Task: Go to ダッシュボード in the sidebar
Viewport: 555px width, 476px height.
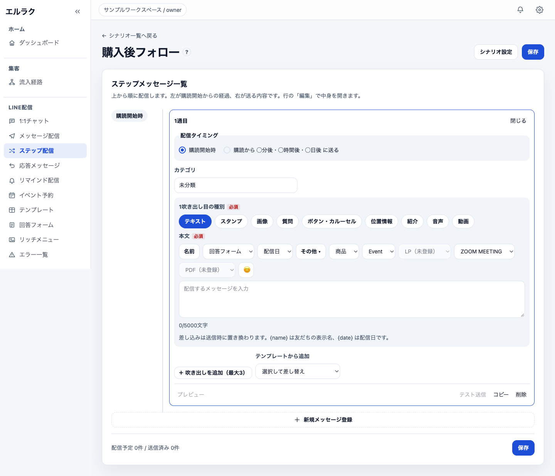Action: (45, 43)
